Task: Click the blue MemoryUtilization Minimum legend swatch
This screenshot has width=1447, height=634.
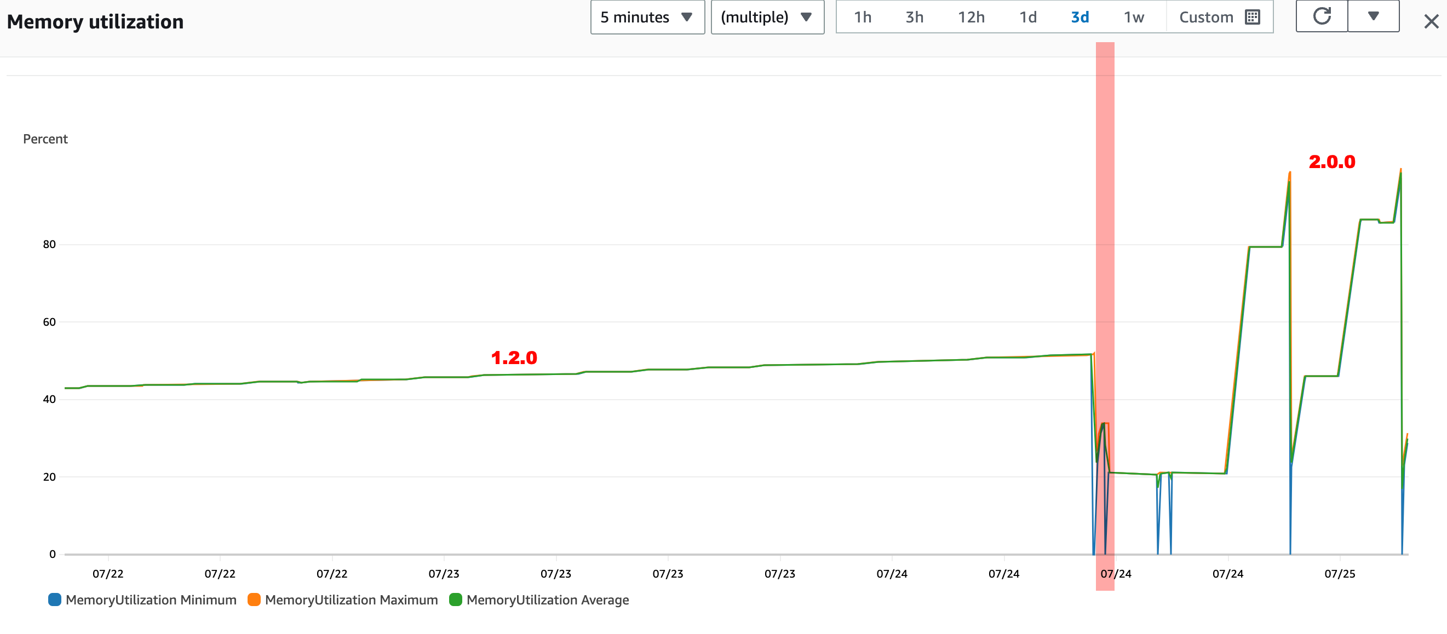Action: point(54,599)
